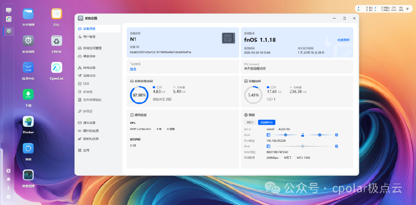Click the settings gear in window title bar
Image resolution: width=416 pixels, height=205 pixels.
point(80,18)
